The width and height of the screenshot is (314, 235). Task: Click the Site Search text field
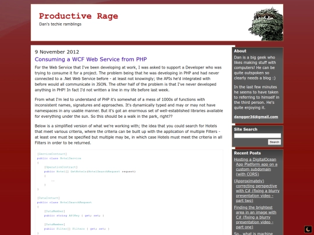(258, 136)
